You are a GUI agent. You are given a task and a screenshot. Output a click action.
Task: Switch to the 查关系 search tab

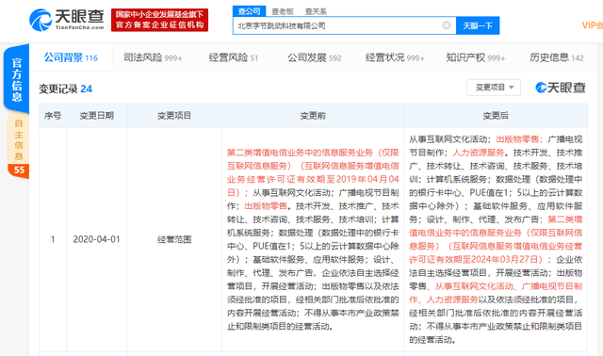click(316, 11)
